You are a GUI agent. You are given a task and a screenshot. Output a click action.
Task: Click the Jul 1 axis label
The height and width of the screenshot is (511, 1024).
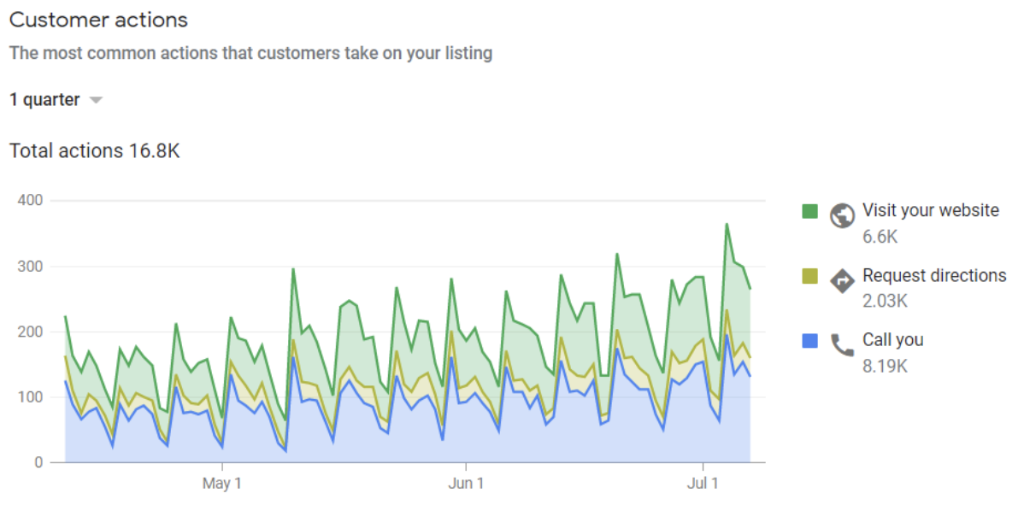703,484
